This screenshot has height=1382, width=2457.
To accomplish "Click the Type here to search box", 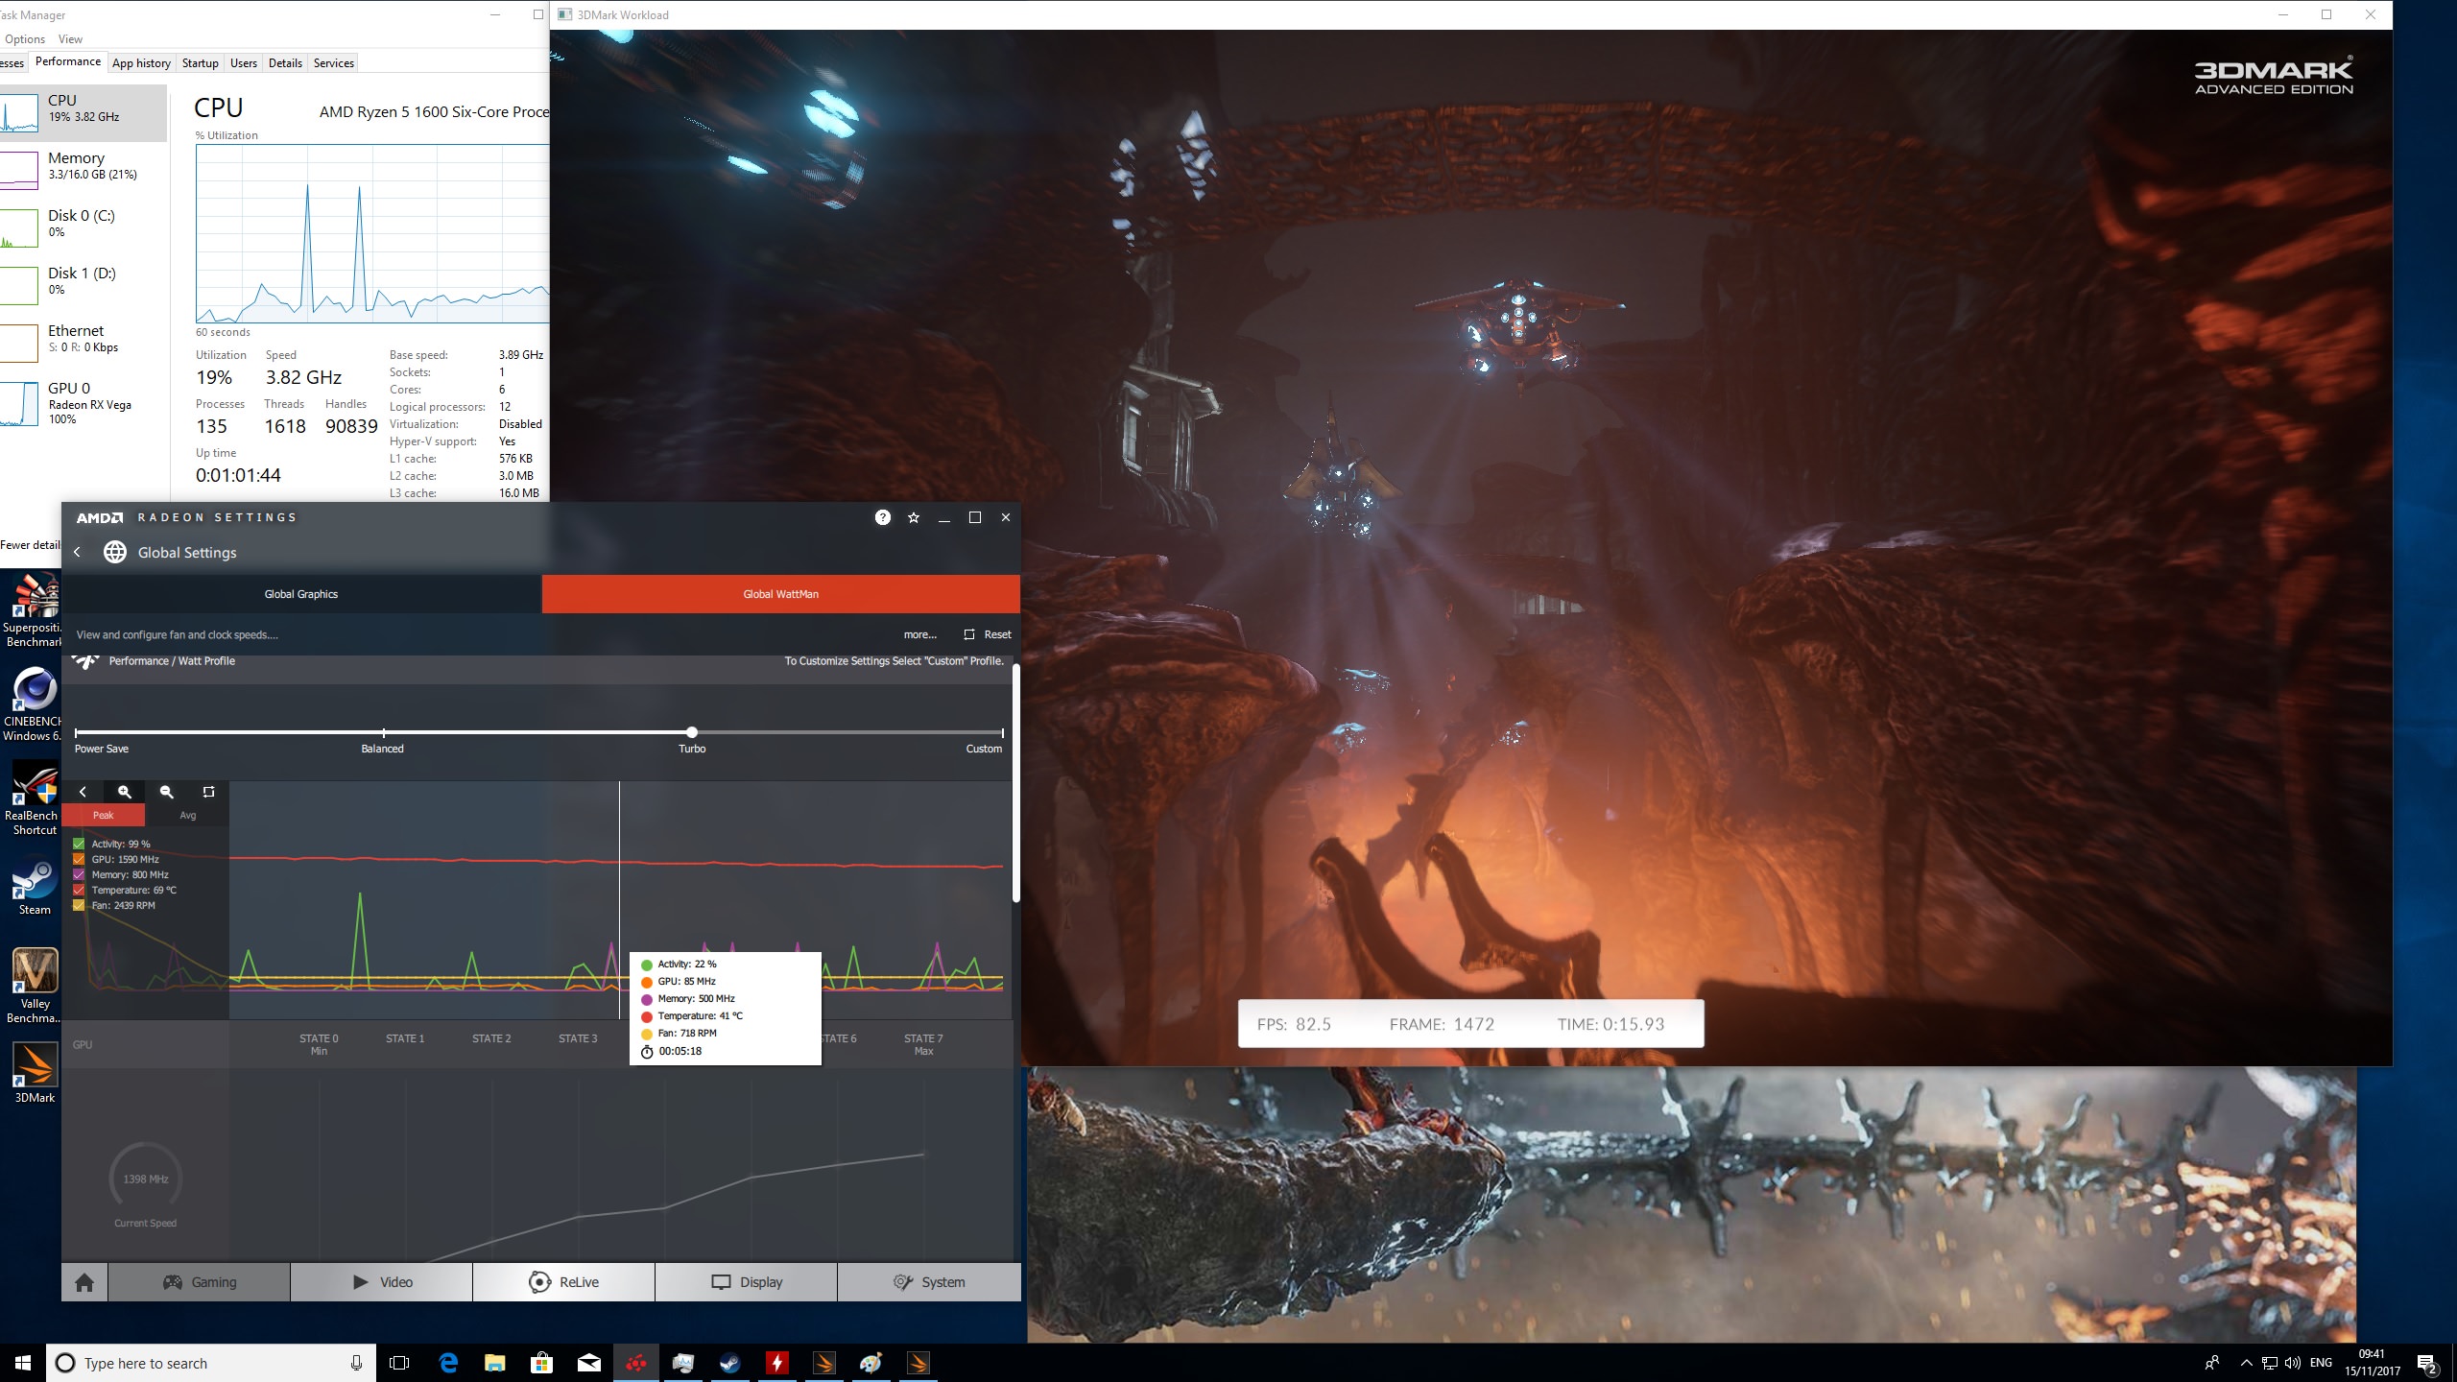I will click(211, 1363).
